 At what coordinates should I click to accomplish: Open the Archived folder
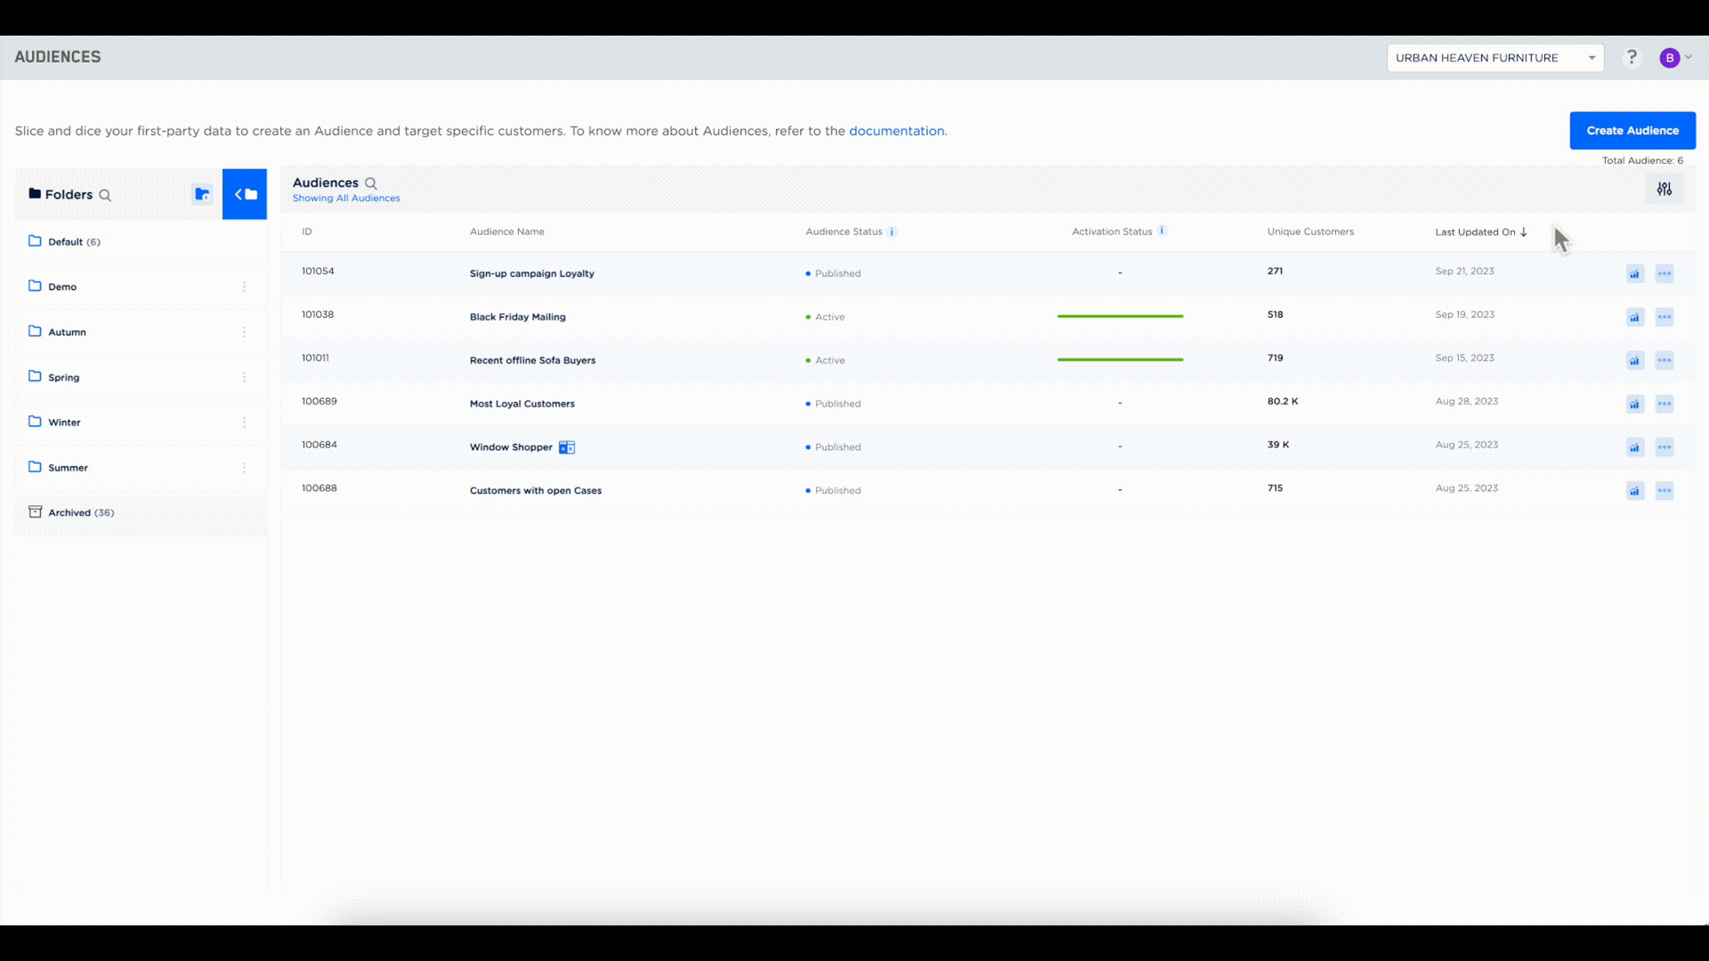tap(69, 513)
